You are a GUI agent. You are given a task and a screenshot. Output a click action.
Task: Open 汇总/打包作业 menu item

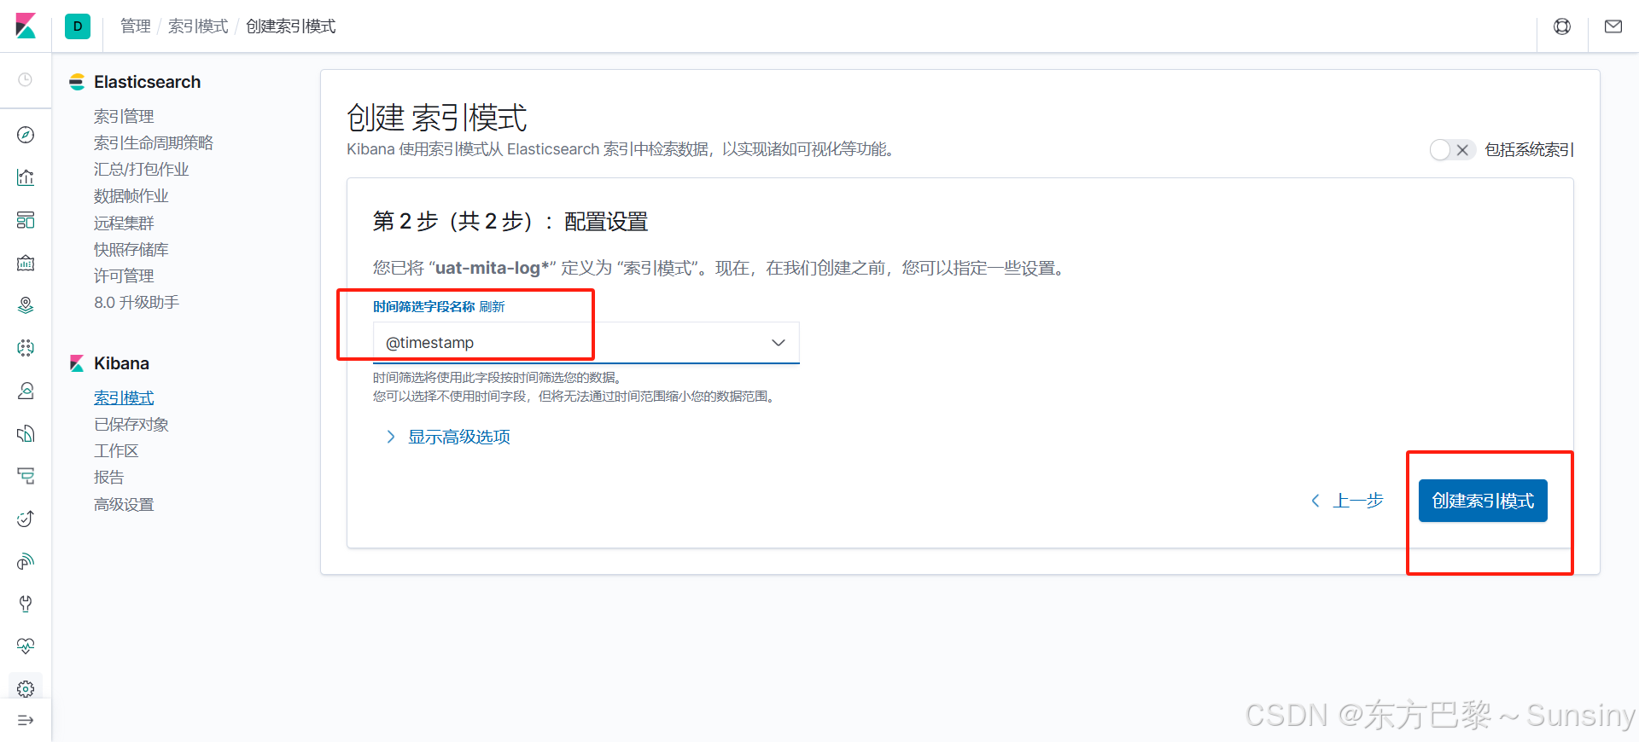pos(142,169)
